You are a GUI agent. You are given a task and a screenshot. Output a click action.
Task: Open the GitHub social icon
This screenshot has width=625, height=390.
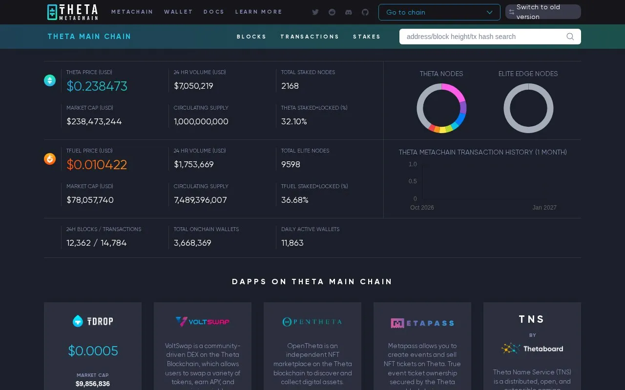(365, 12)
